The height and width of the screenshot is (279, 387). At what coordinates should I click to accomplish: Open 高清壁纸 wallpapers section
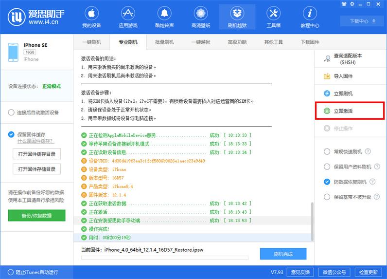[201, 18]
